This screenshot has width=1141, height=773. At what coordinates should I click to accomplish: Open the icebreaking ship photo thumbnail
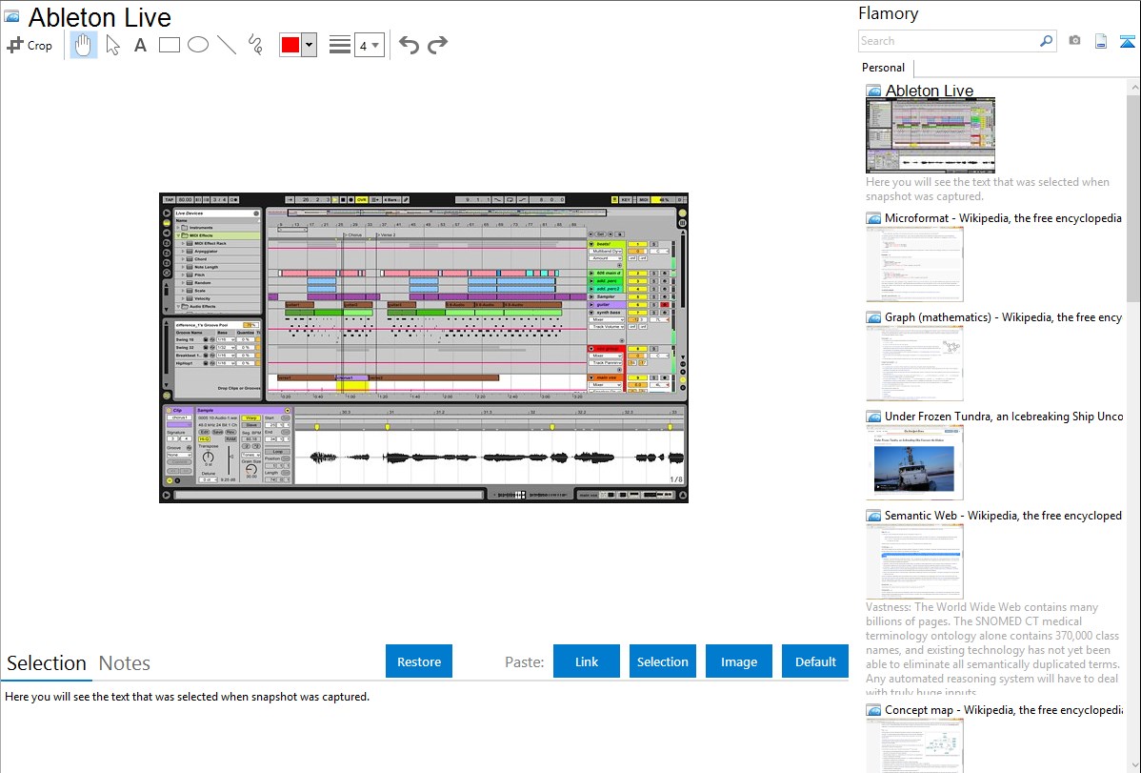(x=914, y=462)
